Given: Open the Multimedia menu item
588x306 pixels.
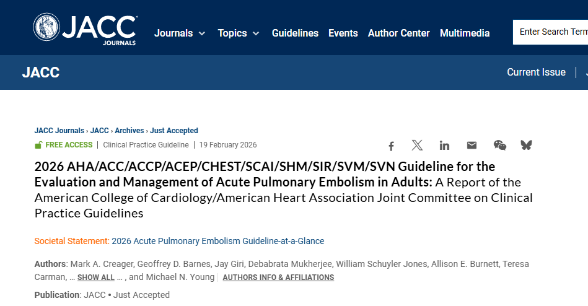Looking at the screenshot, I should 465,33.
